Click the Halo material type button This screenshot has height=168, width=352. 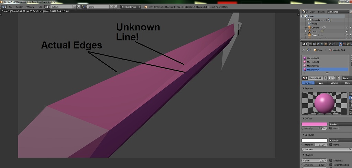coord(347,83)
